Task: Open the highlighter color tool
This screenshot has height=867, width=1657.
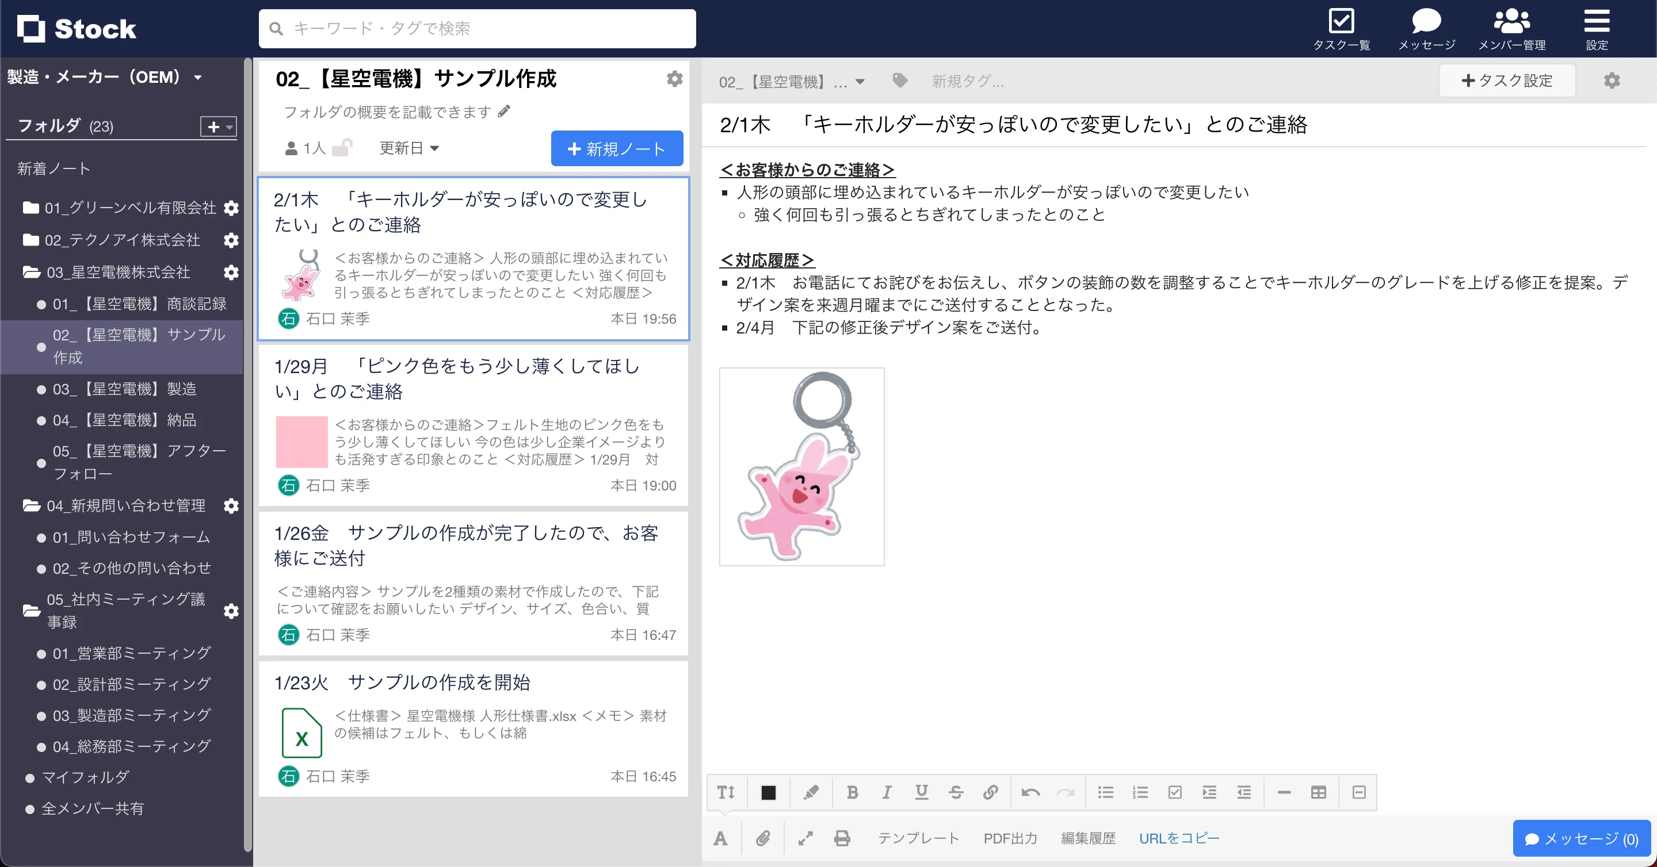Action: [811, 792]
